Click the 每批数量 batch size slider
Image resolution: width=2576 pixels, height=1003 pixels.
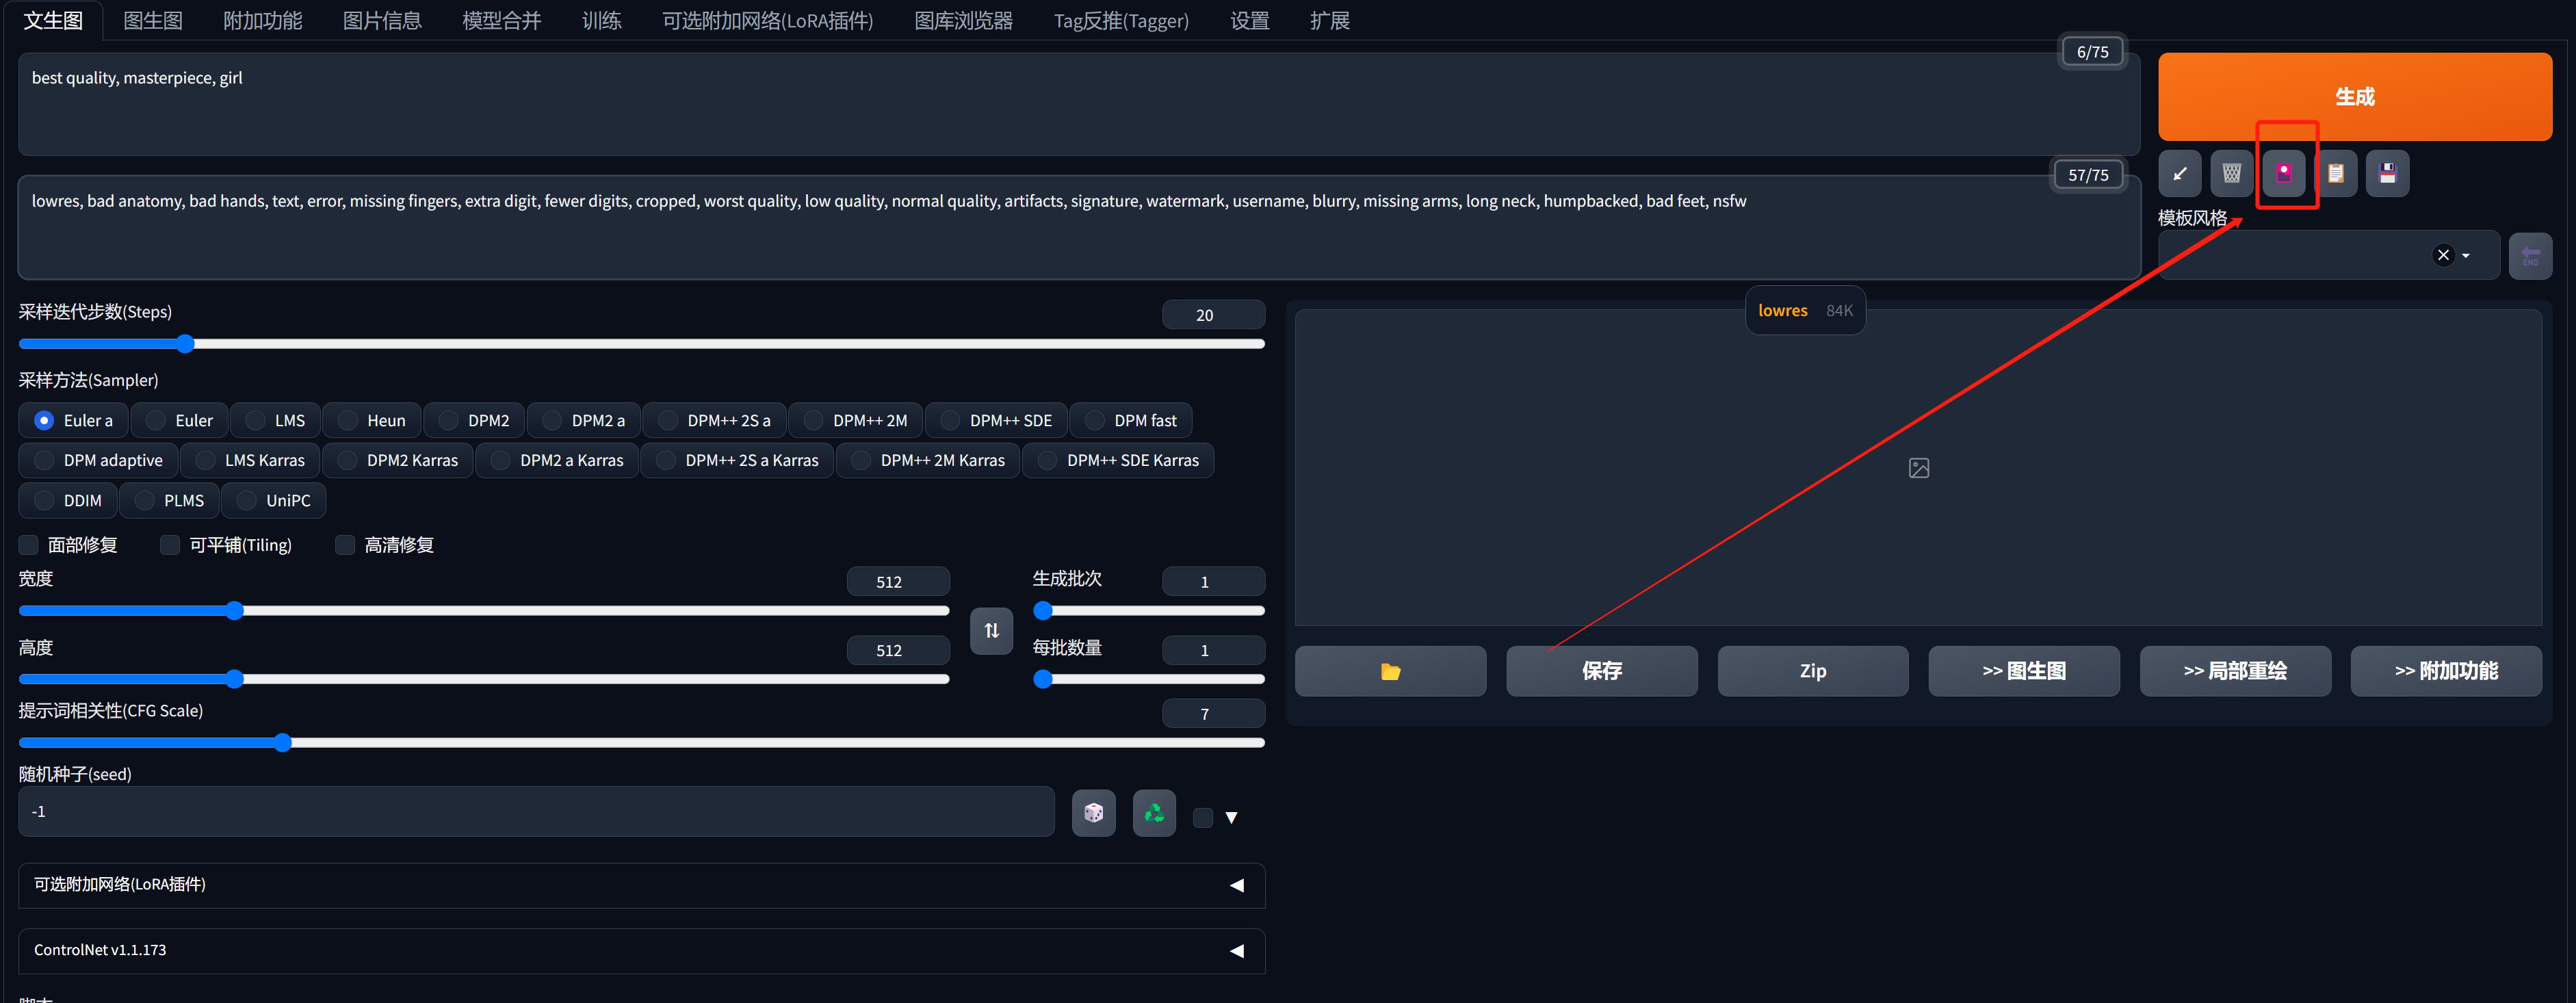(1149, 679)
